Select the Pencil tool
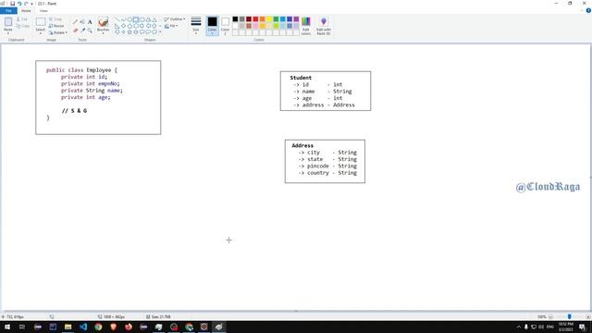Screen dimensions: 592x333 pyautogui.click(x=75, y=22)
